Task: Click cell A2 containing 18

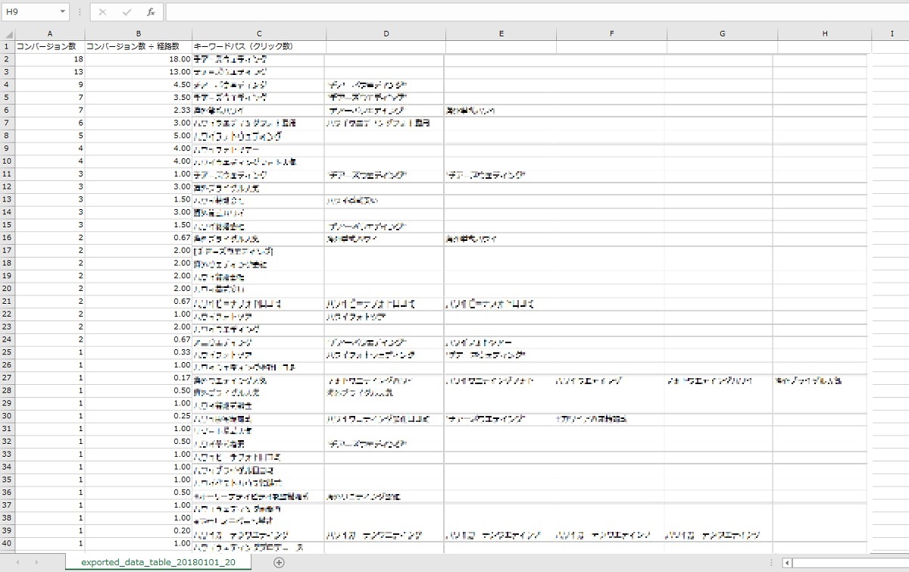Action: click(50, 58)
